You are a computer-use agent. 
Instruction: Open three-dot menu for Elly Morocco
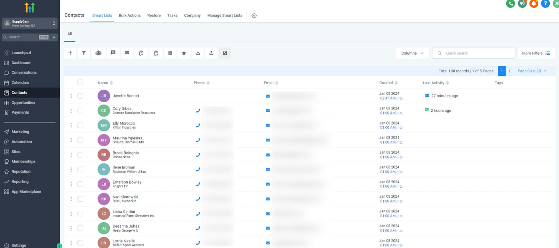point(71,125)
